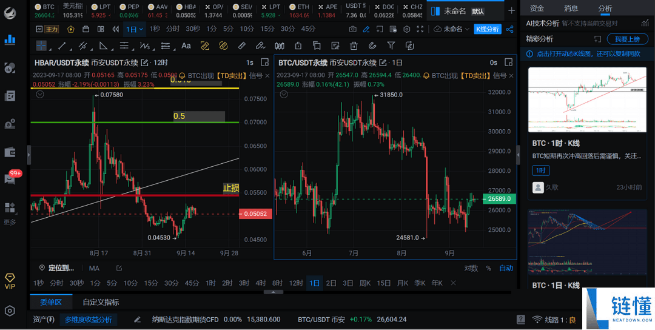Click the split layout icon
The image size is (655, 330).
101,29
